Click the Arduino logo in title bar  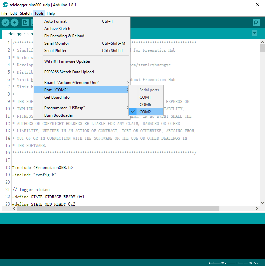pos(5,5)
